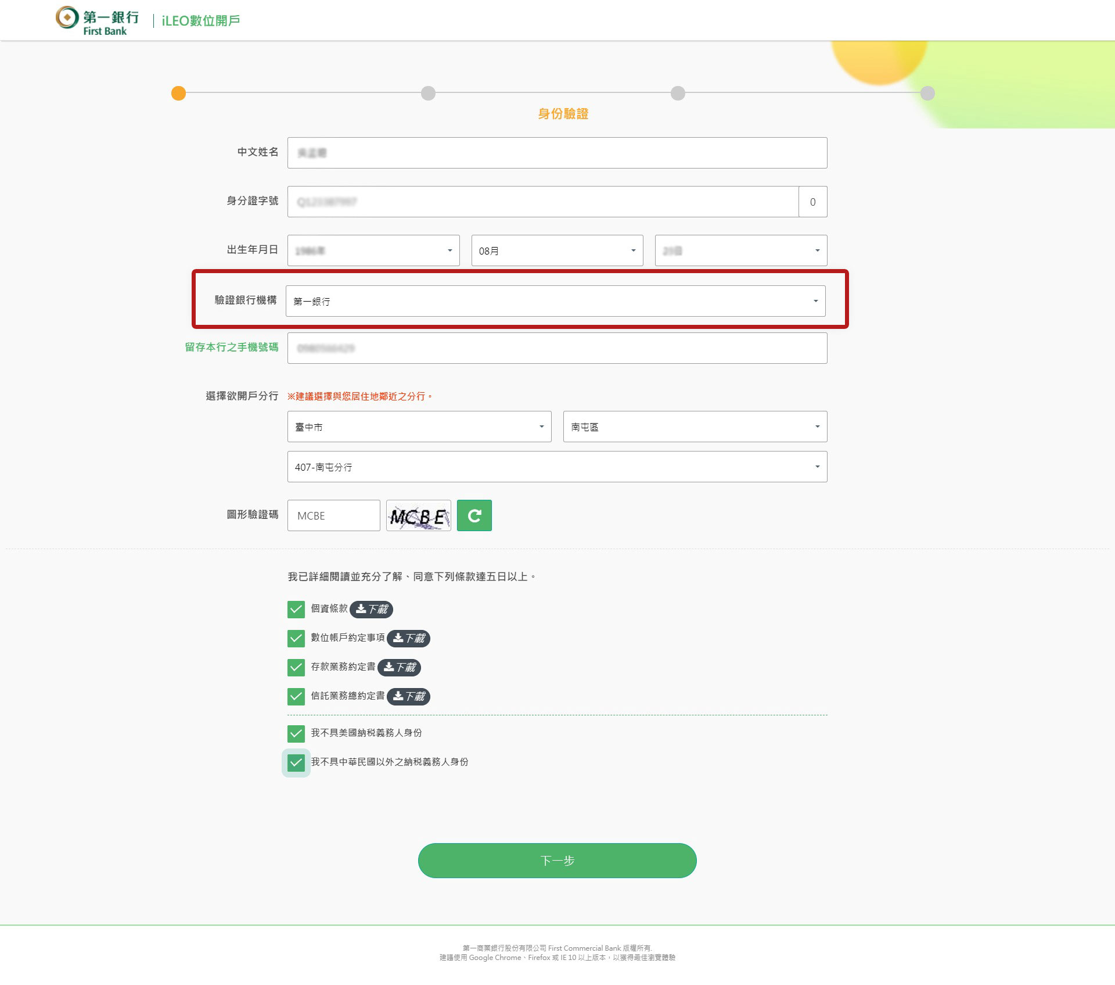The height and width of the screenshot is (985, 1115).
Task: Download the 存款業務約定書 document
Action: 400,667
